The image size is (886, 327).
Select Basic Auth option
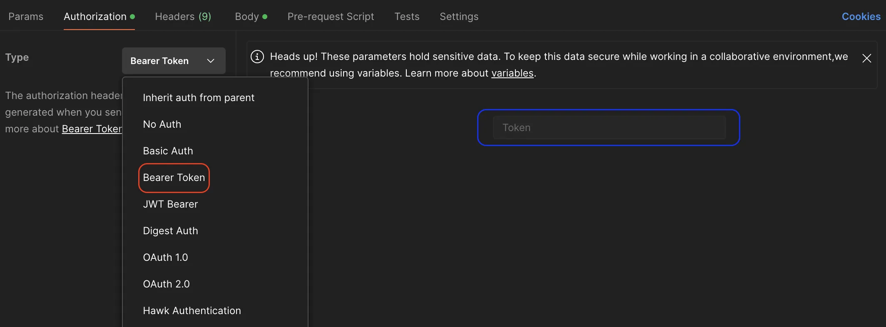pos(168,151)
